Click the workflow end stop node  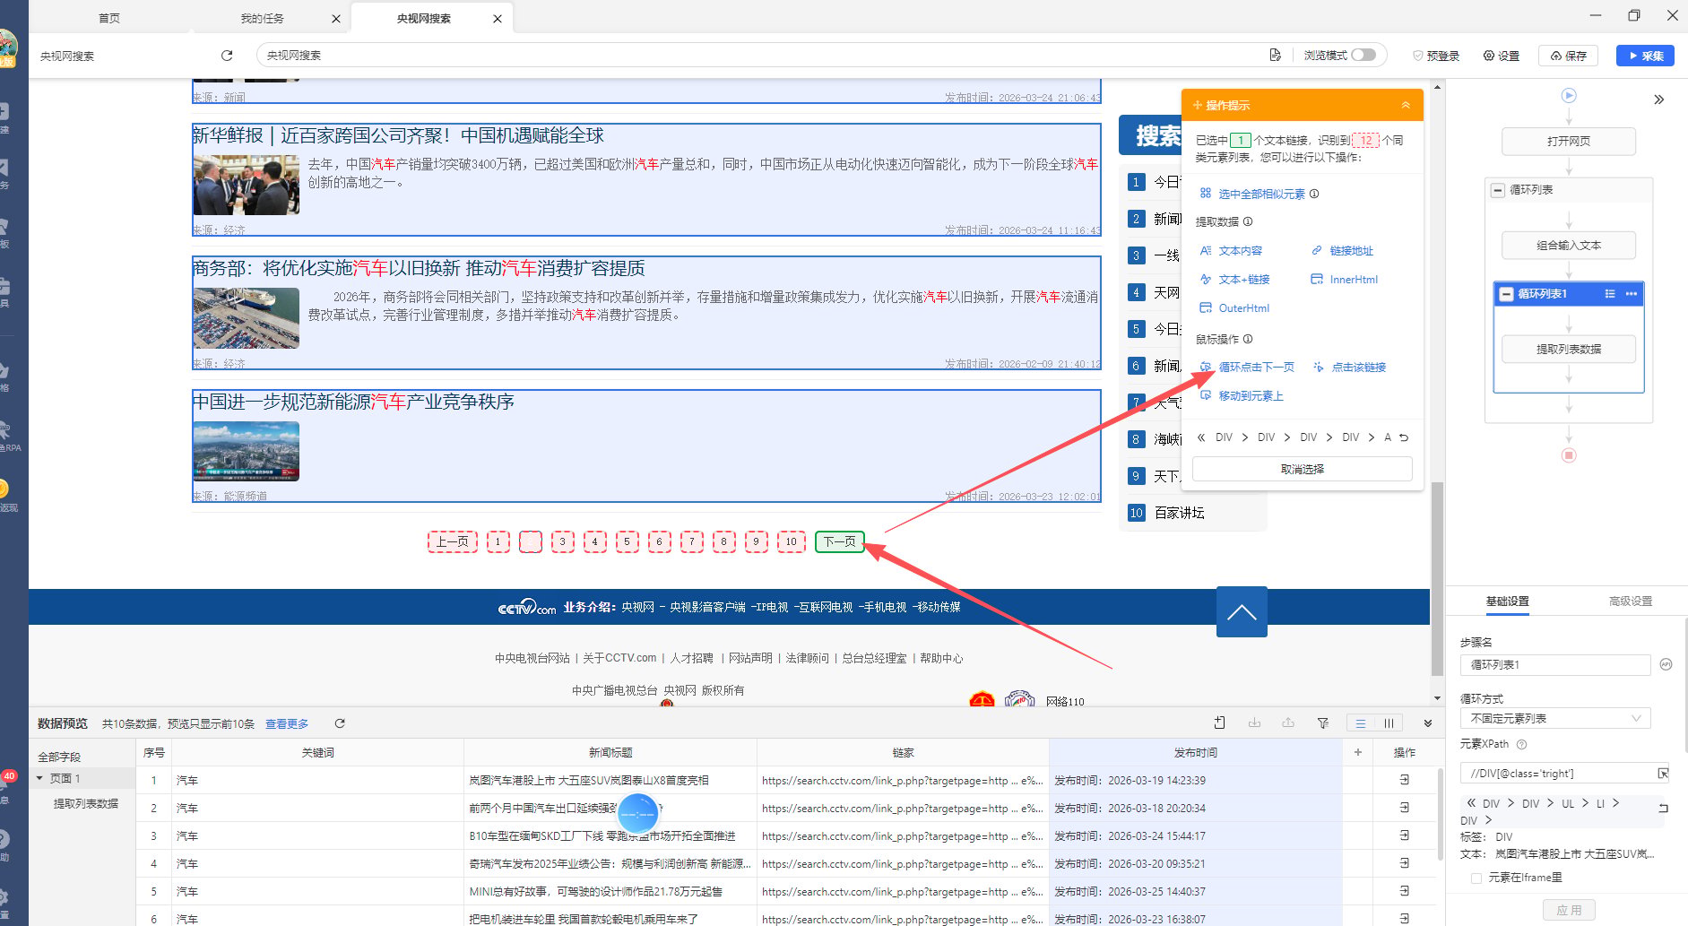1569,455
